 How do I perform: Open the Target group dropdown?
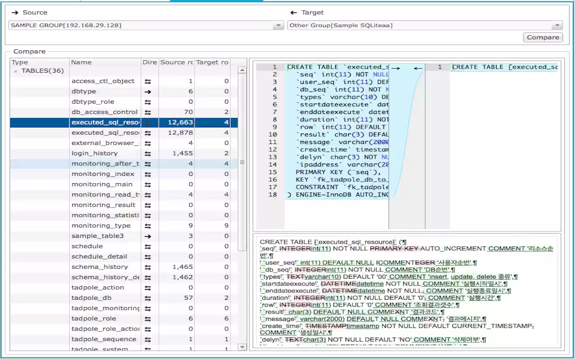coord(557,25)
